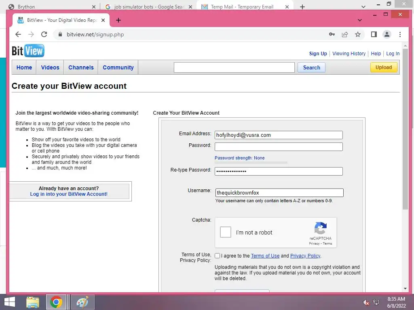
Task: Click the Log In link
Action: pyautogui.click(x=393, y=54)
